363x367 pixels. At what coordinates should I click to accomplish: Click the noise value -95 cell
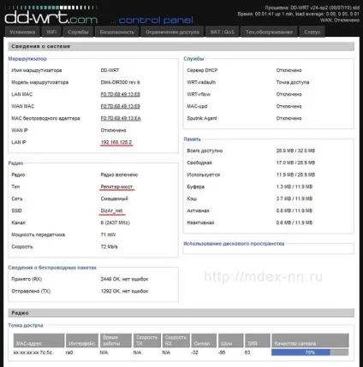[222, 352]
